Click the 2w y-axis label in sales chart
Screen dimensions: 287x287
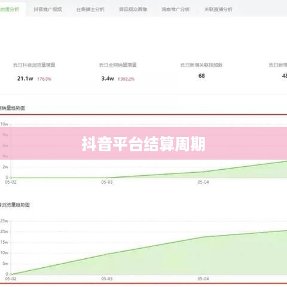coord(5,167)
